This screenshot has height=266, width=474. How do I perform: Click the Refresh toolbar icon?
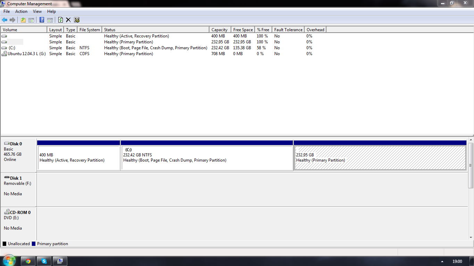click(60, 20)
